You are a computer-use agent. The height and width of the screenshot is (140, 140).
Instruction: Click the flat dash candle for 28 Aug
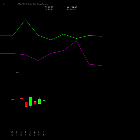pyautogui.click(x=13, y=100)
